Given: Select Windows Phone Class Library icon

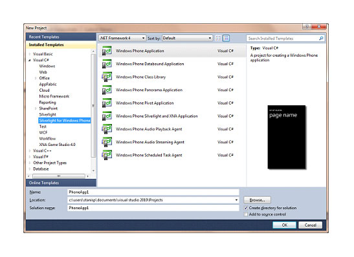Looking at the screenshot, I should [x=107, y=77].
